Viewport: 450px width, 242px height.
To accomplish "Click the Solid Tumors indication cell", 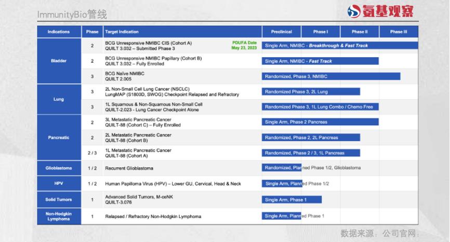I will coord(59,199).
